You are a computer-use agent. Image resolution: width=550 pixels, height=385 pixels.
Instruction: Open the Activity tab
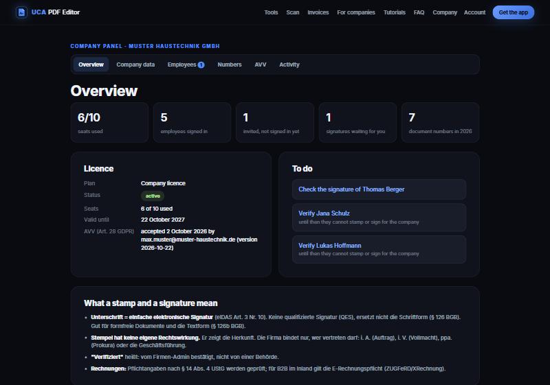[289, 65]
